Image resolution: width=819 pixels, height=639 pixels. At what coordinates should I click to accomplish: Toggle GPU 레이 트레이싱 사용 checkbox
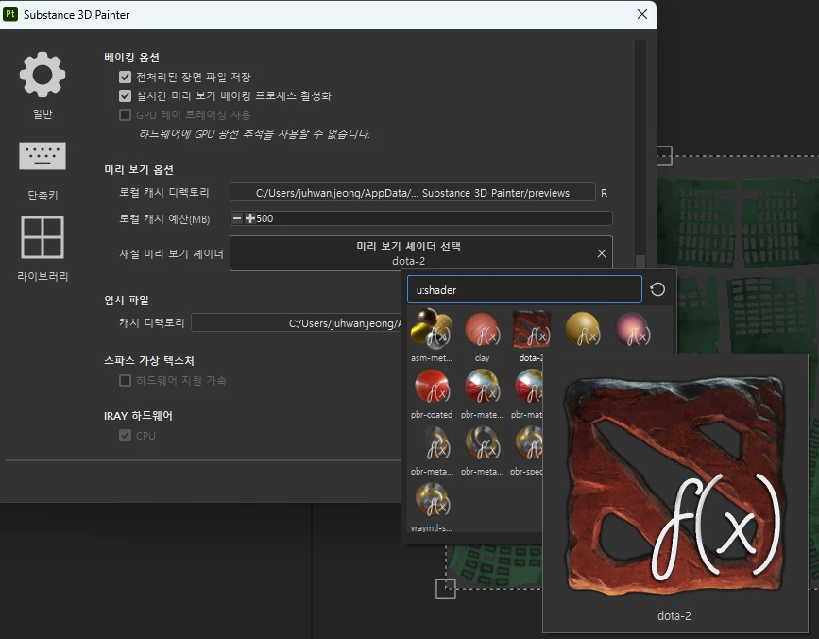pos(125,115)
